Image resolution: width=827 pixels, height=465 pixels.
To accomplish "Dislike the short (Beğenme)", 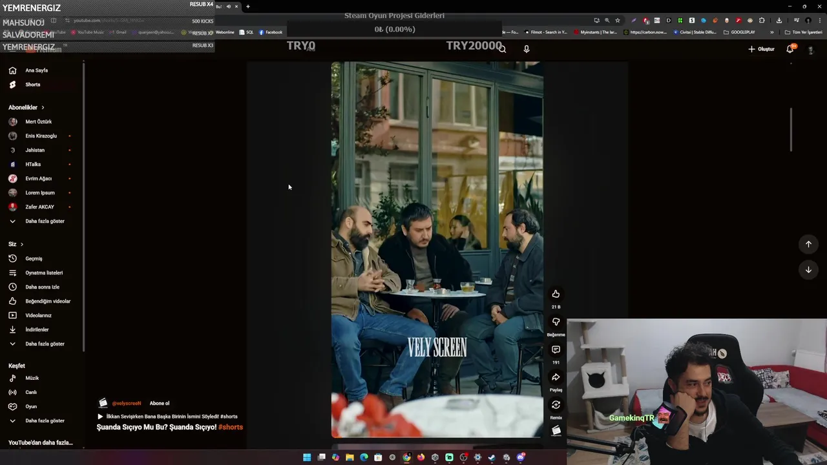I will (556, 322).
